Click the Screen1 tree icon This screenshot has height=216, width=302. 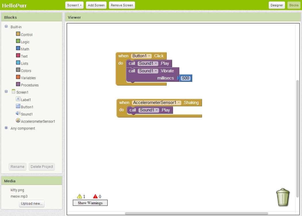coord(13,92)
